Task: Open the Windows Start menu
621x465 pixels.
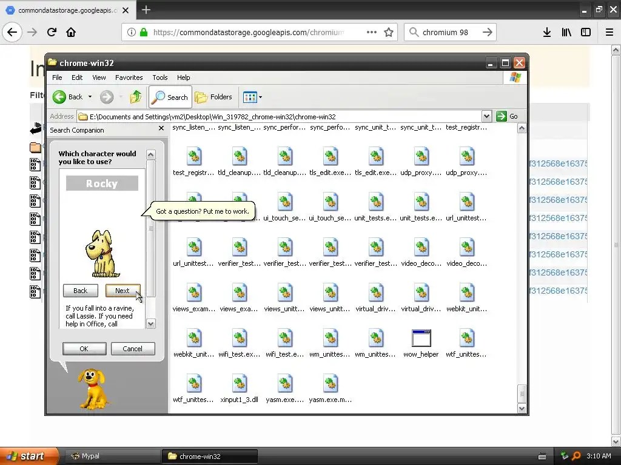Action: click(x=29, y=457)
